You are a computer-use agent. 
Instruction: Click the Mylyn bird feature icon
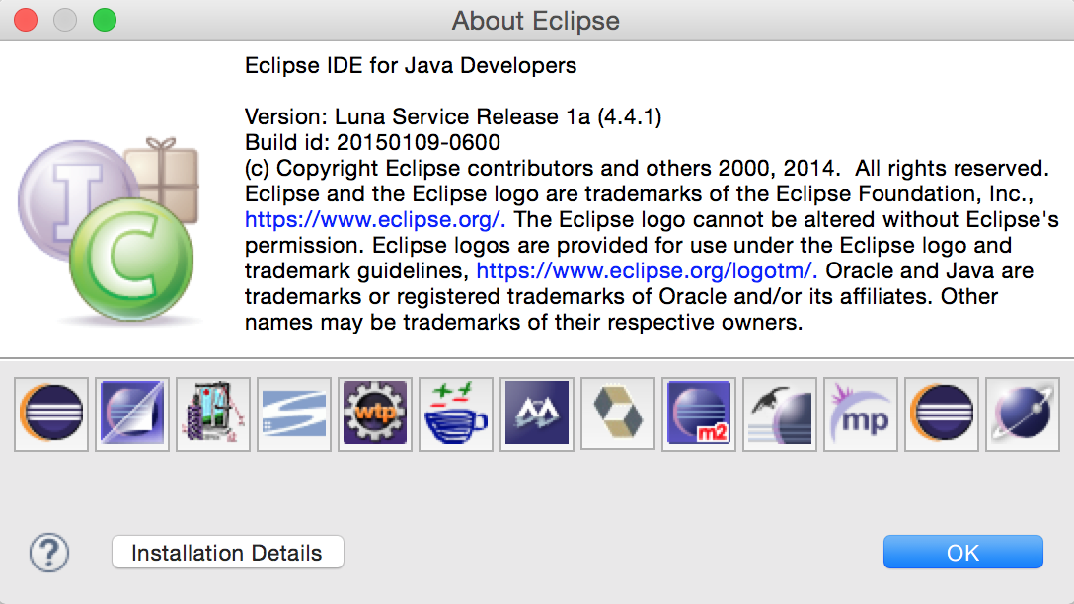pos(780,415)
